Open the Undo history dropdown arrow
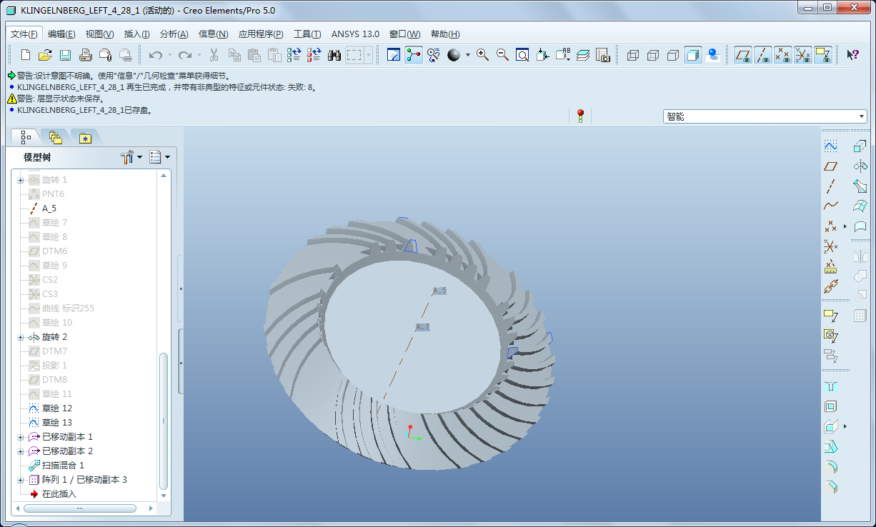 pos(170,55)
